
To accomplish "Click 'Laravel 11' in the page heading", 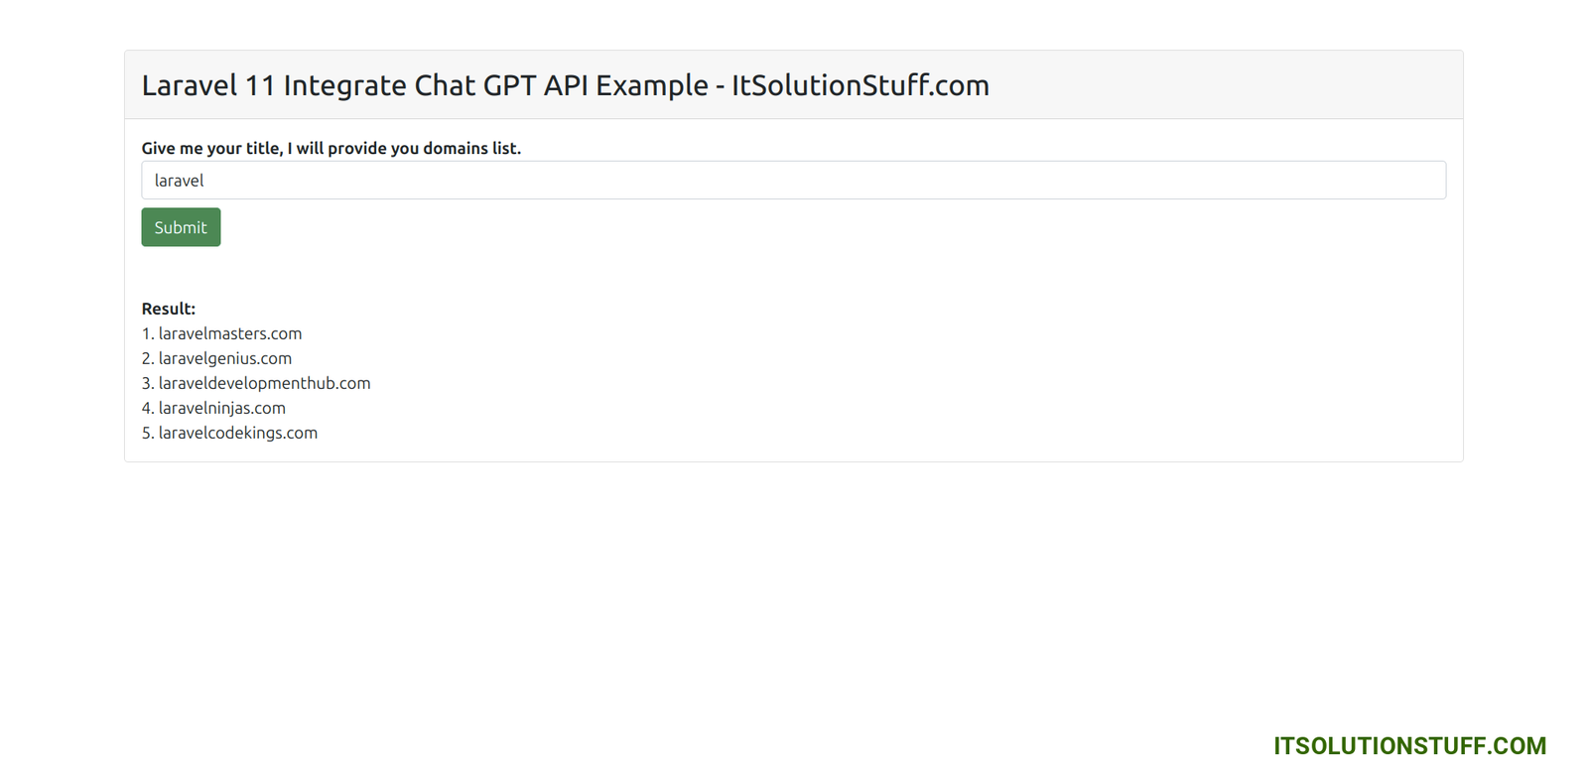I will [x=207, y=85].
